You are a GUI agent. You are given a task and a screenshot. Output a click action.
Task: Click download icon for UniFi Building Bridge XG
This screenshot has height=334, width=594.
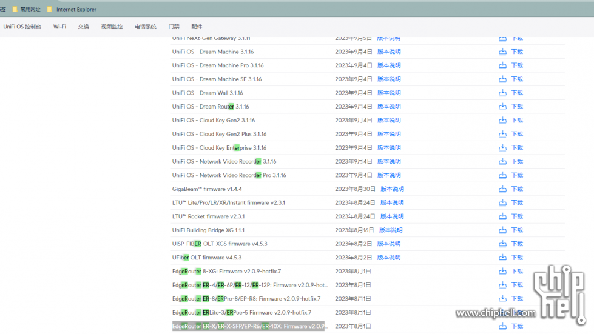[502, 230]
